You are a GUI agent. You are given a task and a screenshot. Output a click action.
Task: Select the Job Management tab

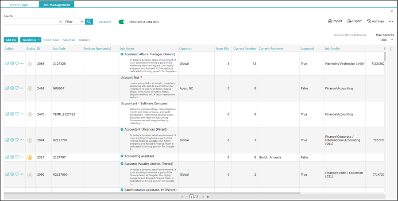pos(57,4)
